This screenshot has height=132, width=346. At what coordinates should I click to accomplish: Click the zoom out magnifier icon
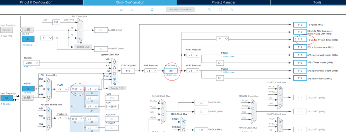232,9
